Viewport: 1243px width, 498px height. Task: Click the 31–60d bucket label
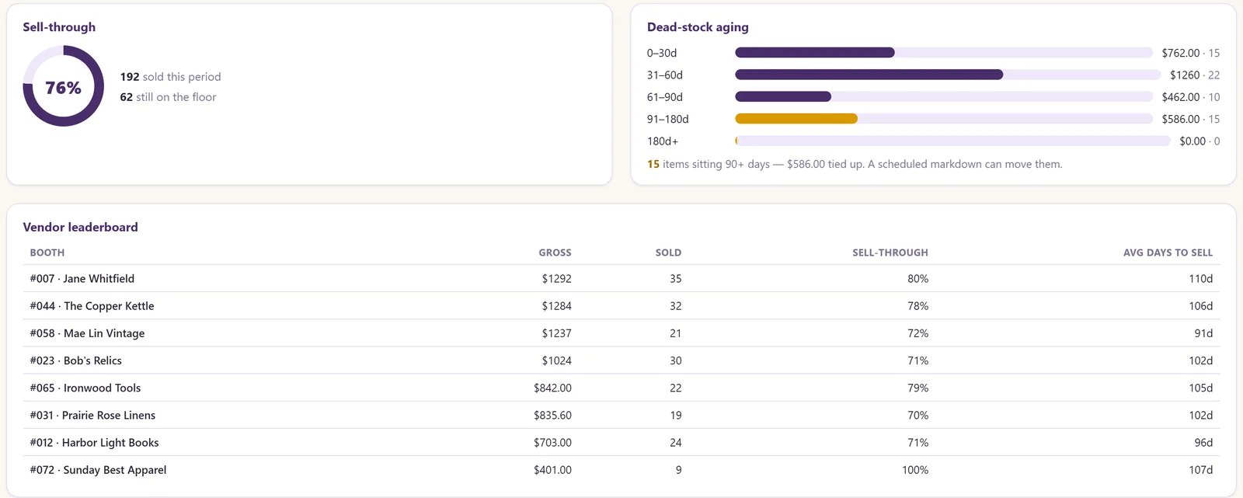tap(665, 75)
